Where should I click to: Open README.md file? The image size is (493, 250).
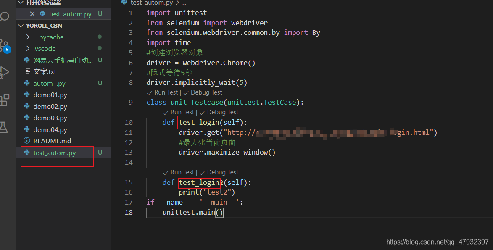(52, 141)
